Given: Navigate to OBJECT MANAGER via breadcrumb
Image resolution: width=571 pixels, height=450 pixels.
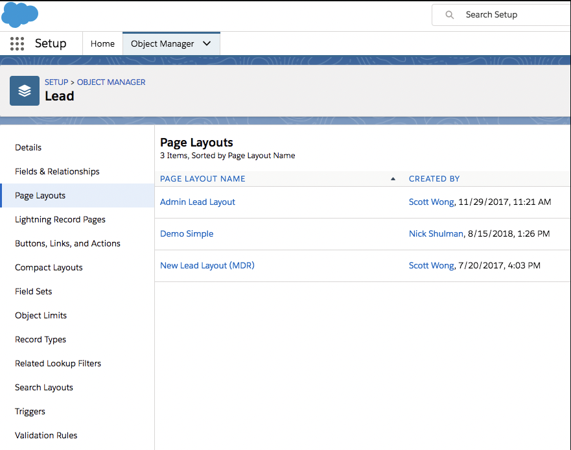Looking at the screenshot, I should (111, 82).
